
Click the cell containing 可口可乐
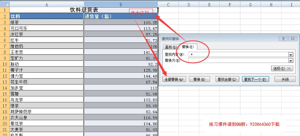pos(46,29)
